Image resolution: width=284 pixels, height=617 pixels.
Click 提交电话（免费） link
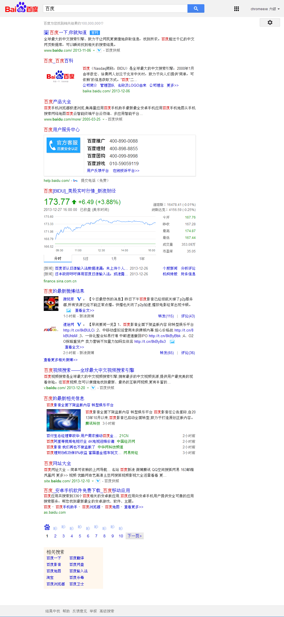[95, 181]
